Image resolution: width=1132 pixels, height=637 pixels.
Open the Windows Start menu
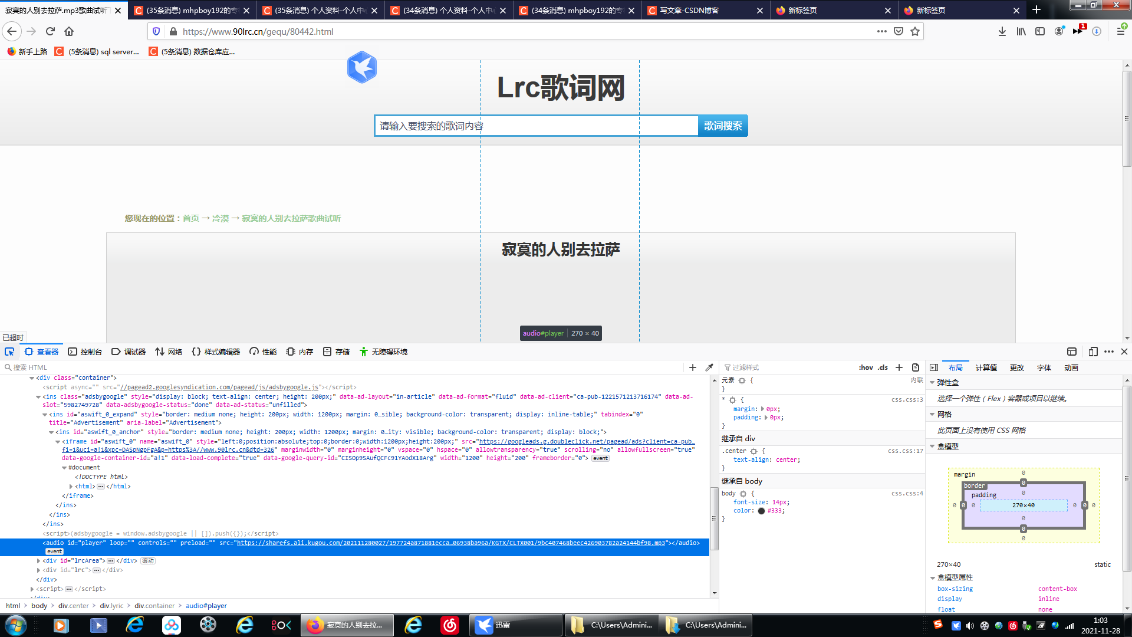(15, 625)
